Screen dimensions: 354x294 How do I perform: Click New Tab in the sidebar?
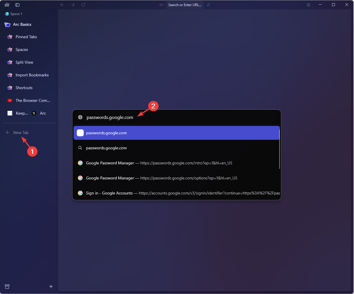pyautogui.click(x=21, y=133)
